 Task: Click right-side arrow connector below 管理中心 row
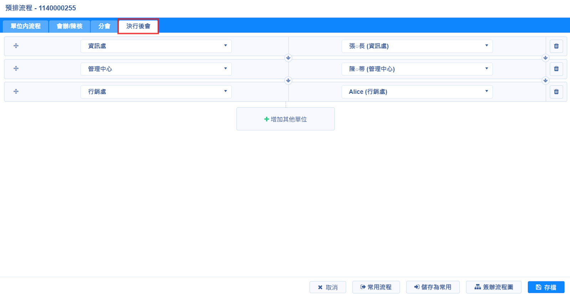click(545, 81)
